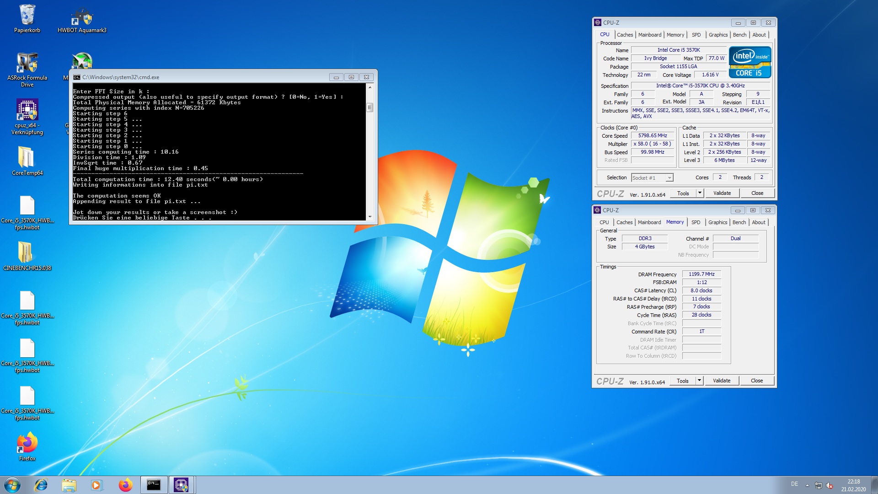Open the Bench tab in top CPU-Z
Image resolution: width=878 pixels, height=494 pixels.
(739, 35)
